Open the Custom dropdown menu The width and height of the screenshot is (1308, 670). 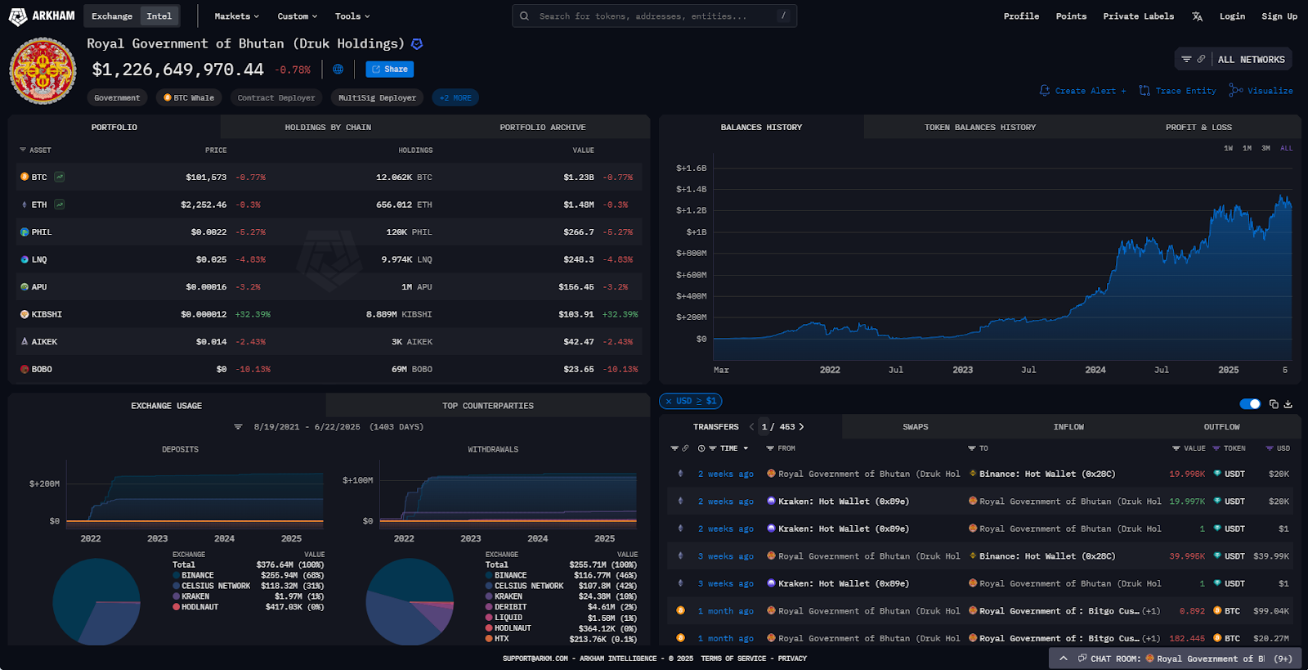click(297, 16)
